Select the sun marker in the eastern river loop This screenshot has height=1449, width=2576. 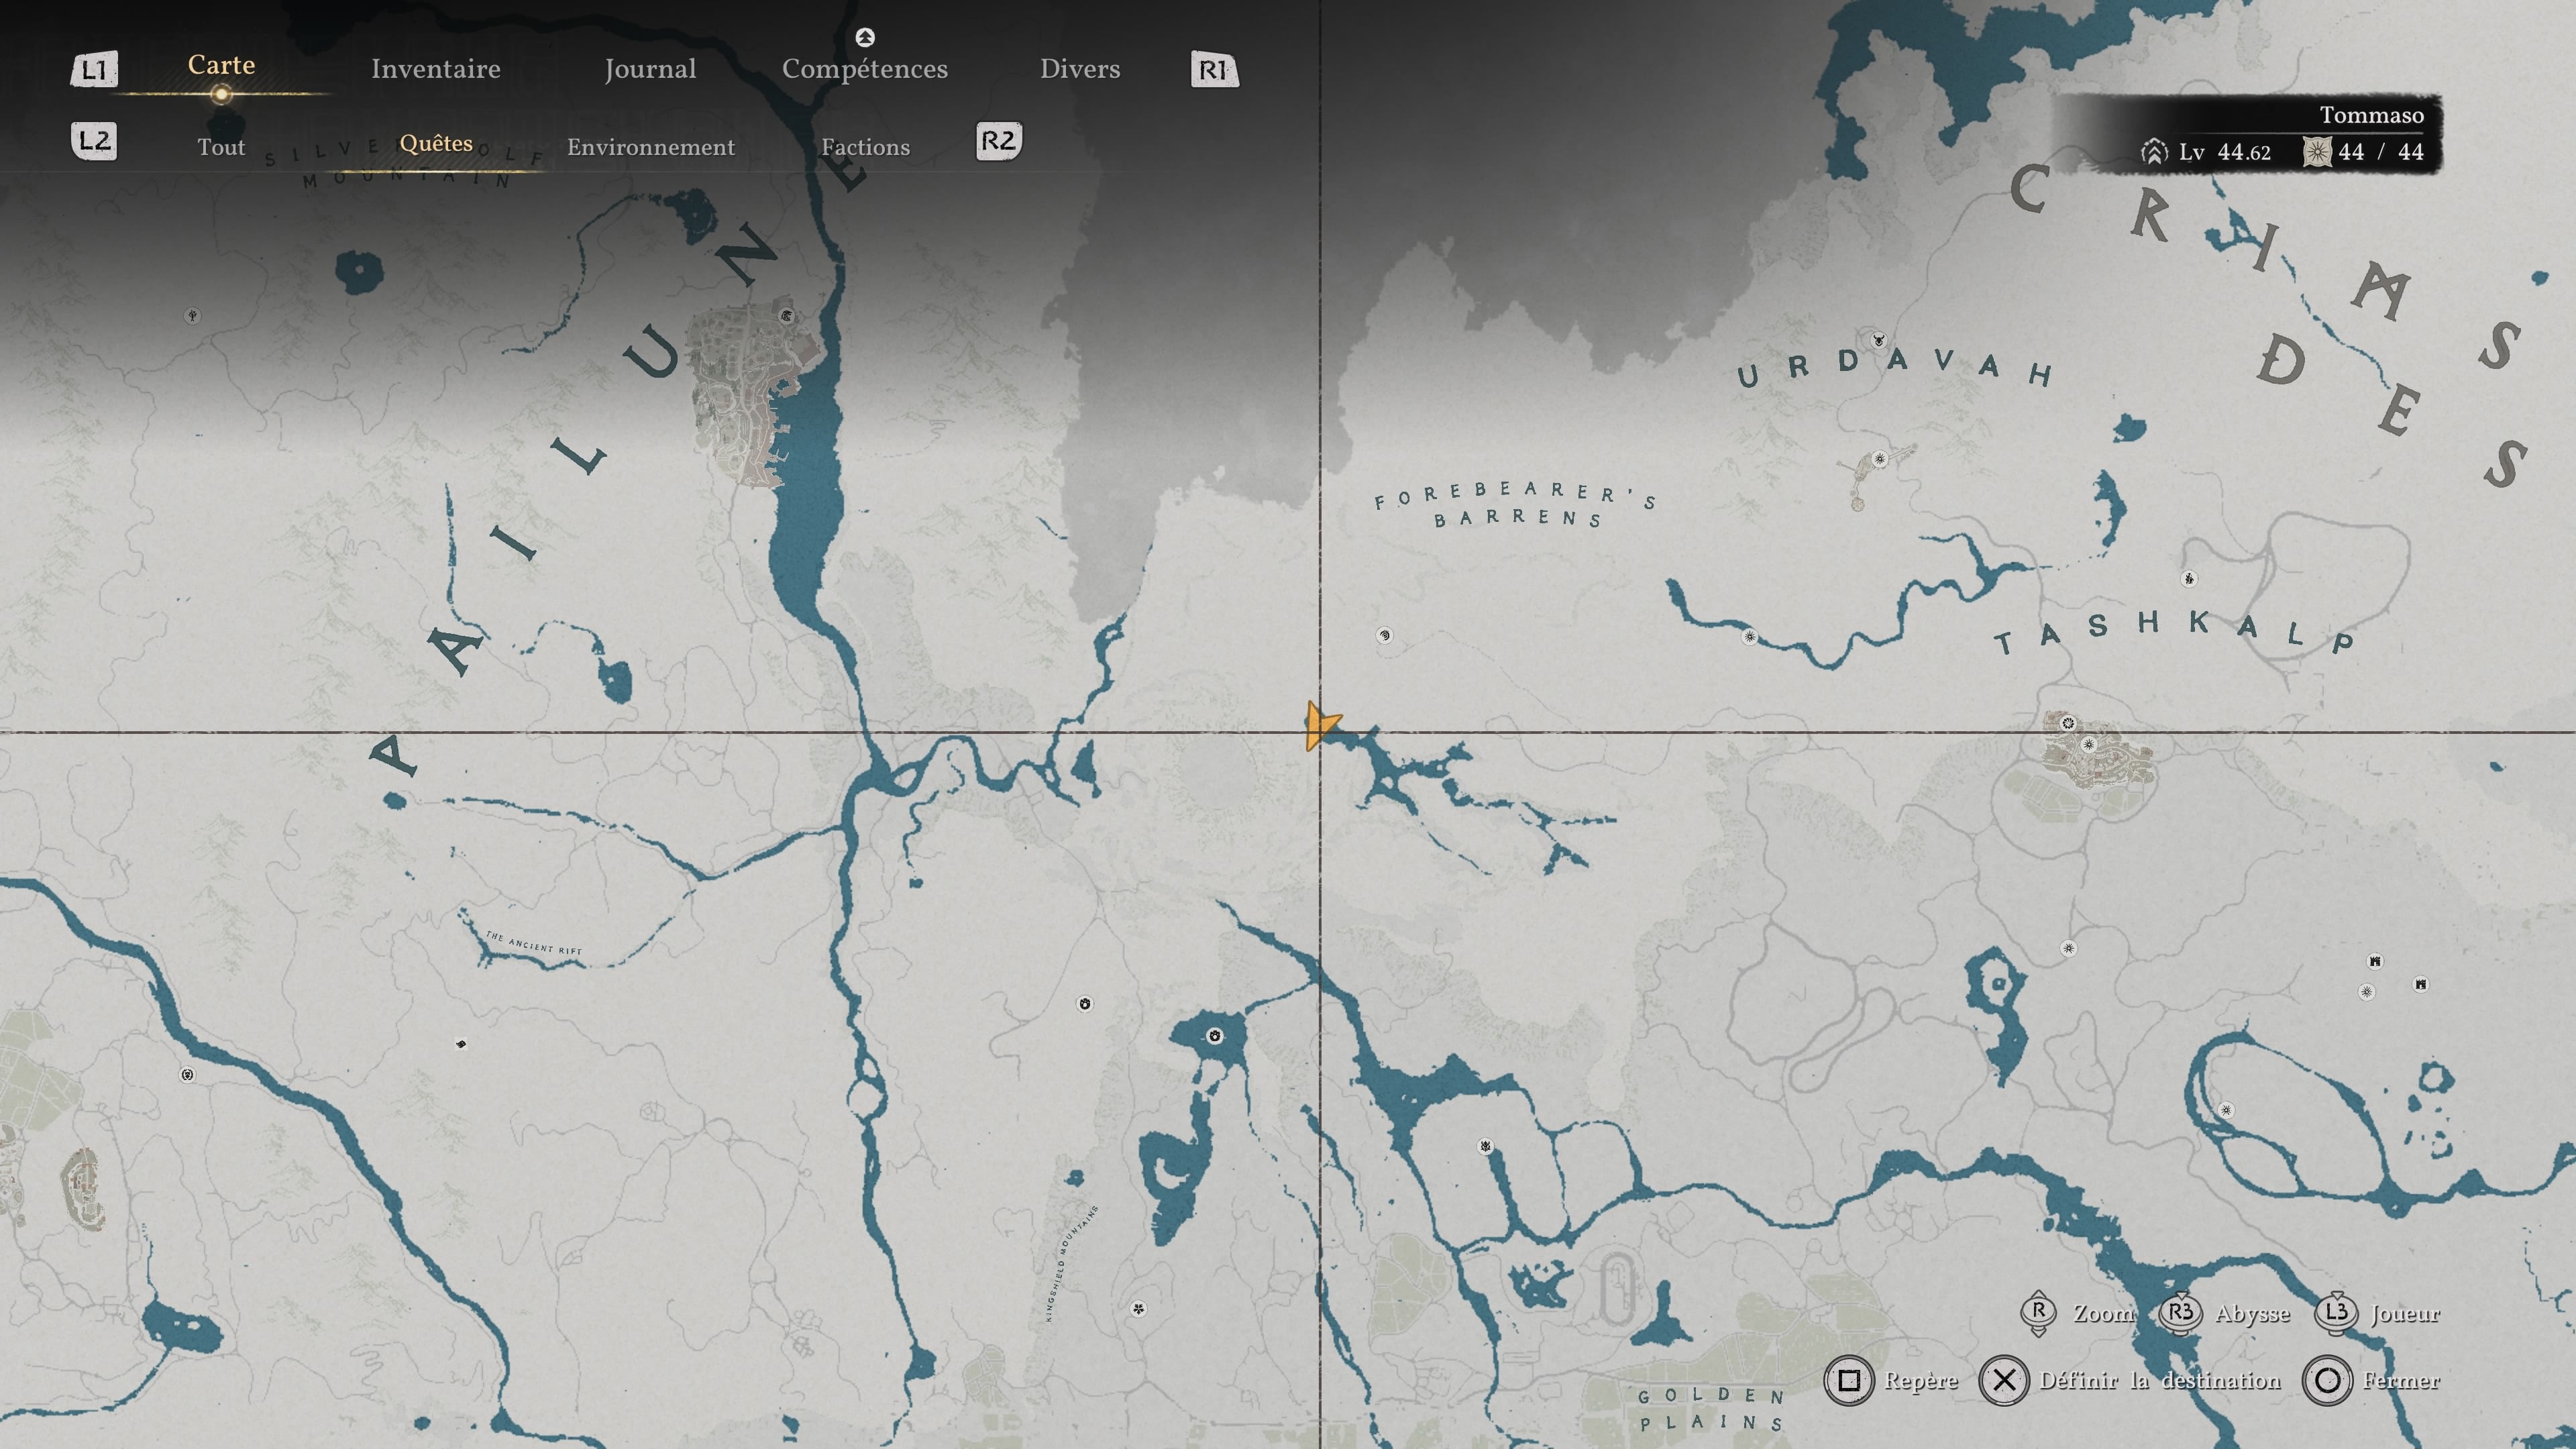pyautogui.click(x=2226, y=1110)
